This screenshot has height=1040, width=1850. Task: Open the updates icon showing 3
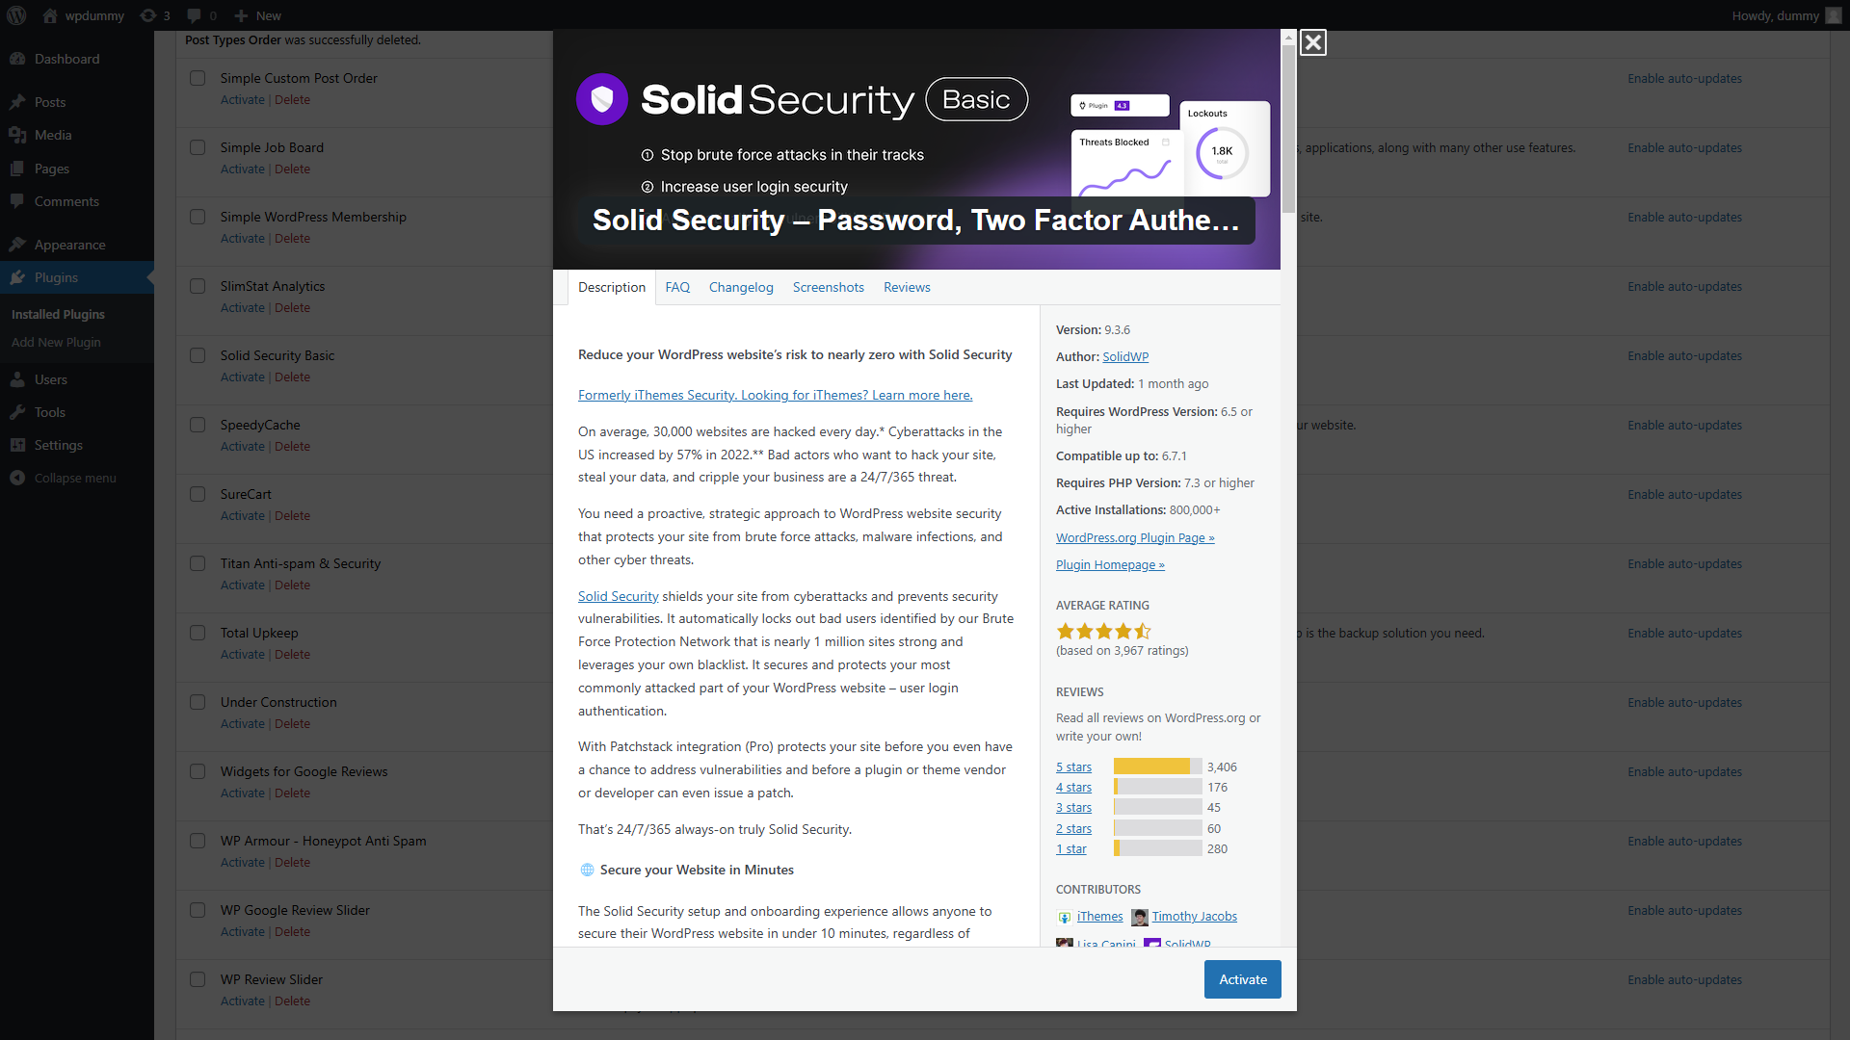(x=154, y=15)
